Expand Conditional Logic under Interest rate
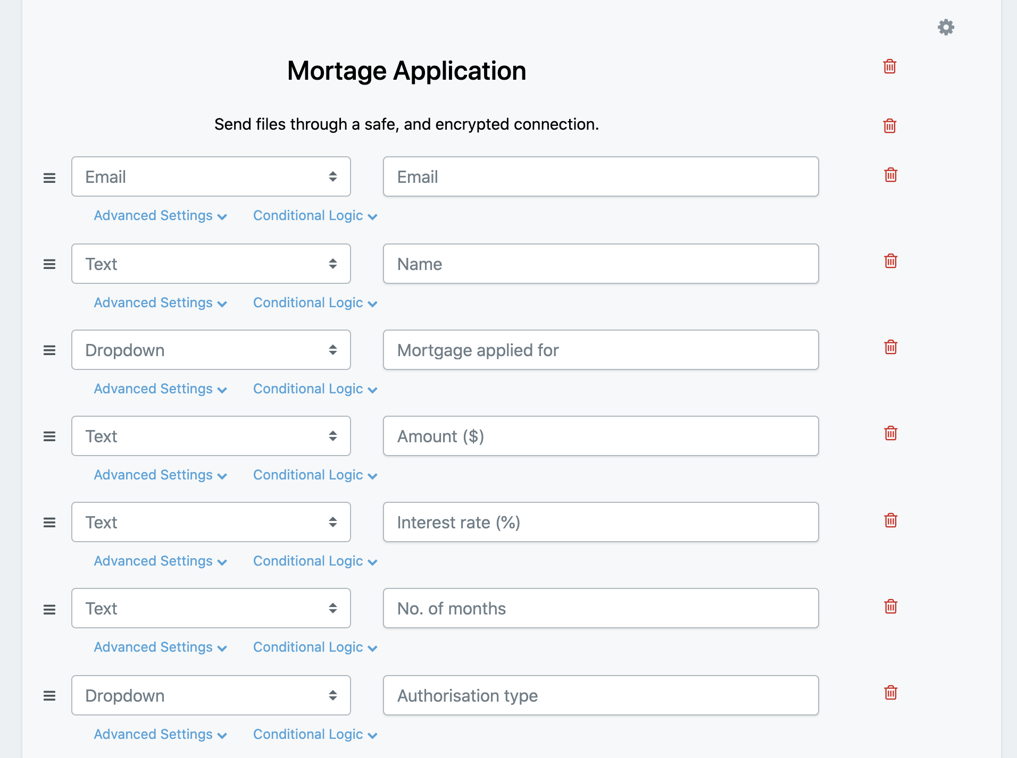Viewport: 1017px width, 758px height. 315,561
